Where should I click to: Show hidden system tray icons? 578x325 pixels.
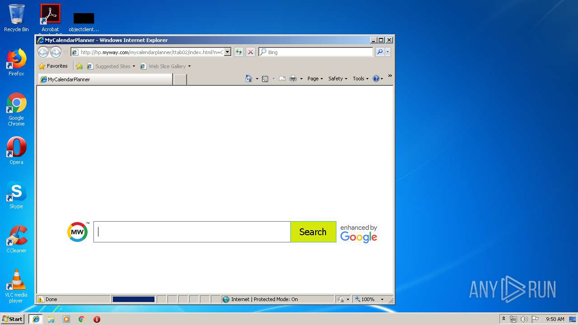click(x=503, y=319)
